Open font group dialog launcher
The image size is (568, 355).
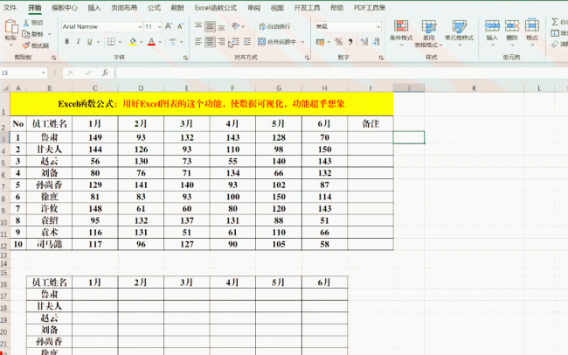[x=185, y=58]
